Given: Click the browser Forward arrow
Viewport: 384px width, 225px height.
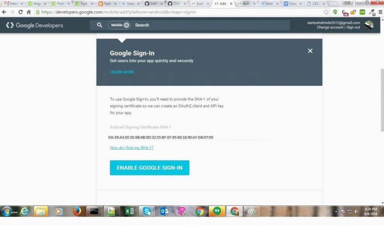Looking at the screenshot, I should [12, 12].
